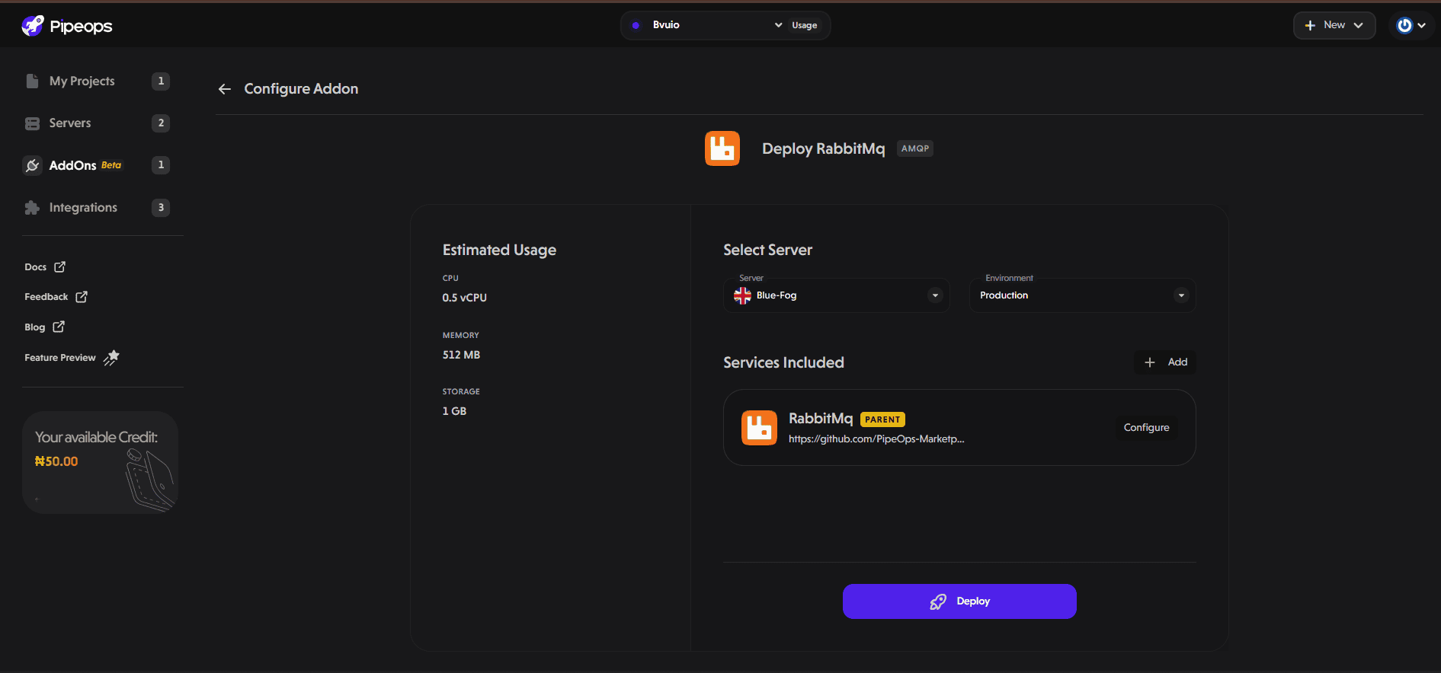Open the user profile menu
The image size is (1441, 673).
pyautogui.click(x=1411, y=25)
